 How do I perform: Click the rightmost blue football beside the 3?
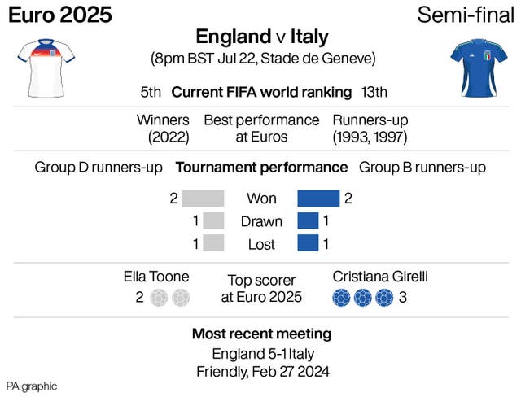tap(384, 298)
